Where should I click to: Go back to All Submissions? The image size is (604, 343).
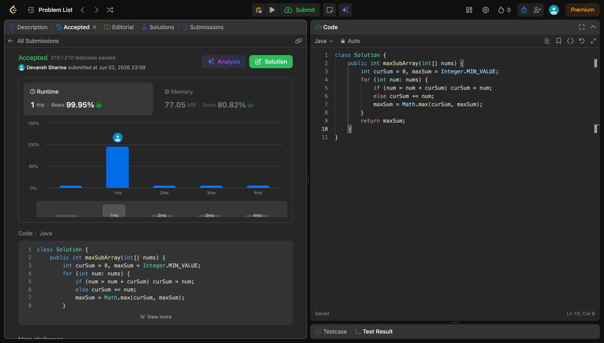[33, 41]
